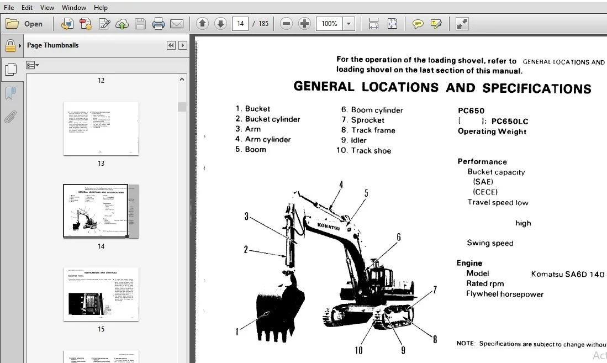This screenshot has width=607, height=363.
Task: Click the cloud upload icon
Action: (x=122, y=24)
